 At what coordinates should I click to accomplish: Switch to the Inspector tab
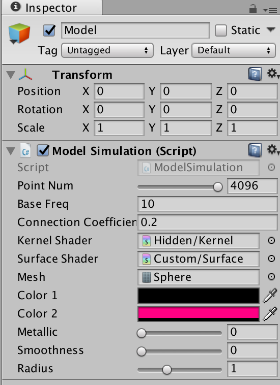[x=51, y=8]
